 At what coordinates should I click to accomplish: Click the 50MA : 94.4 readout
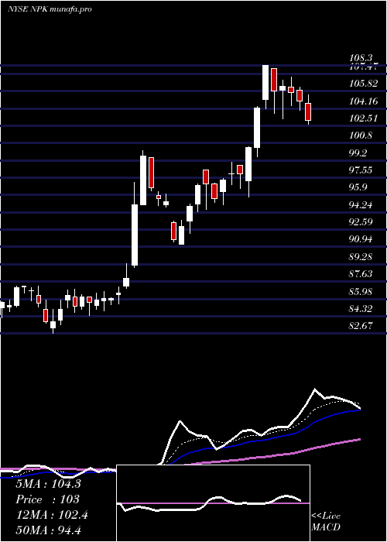[48, 530]
